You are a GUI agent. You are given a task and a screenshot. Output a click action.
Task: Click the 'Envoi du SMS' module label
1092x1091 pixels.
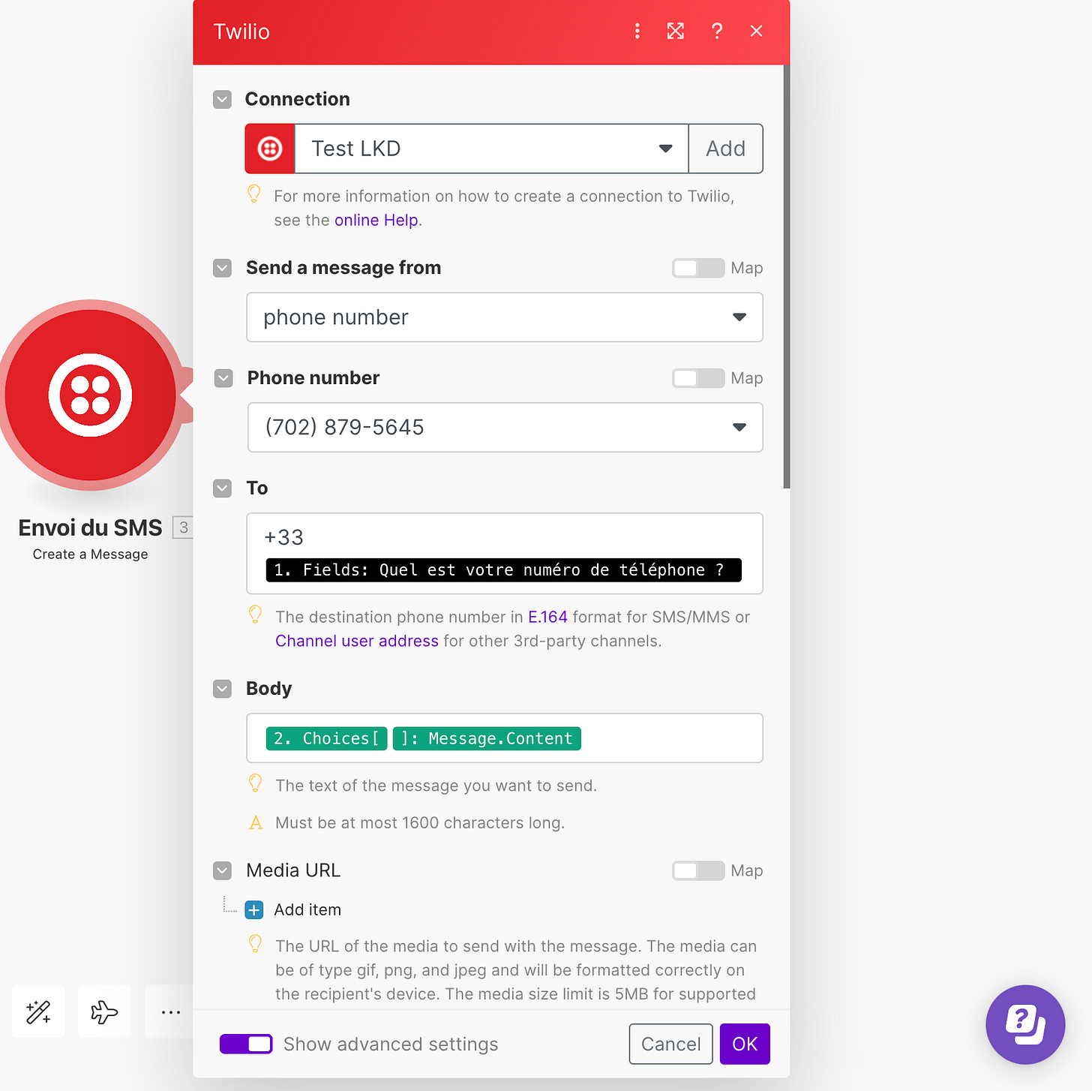click(90, 527)
